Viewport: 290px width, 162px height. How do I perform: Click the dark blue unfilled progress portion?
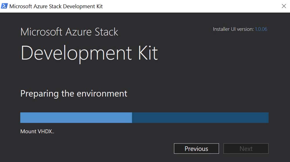(200, 118)
